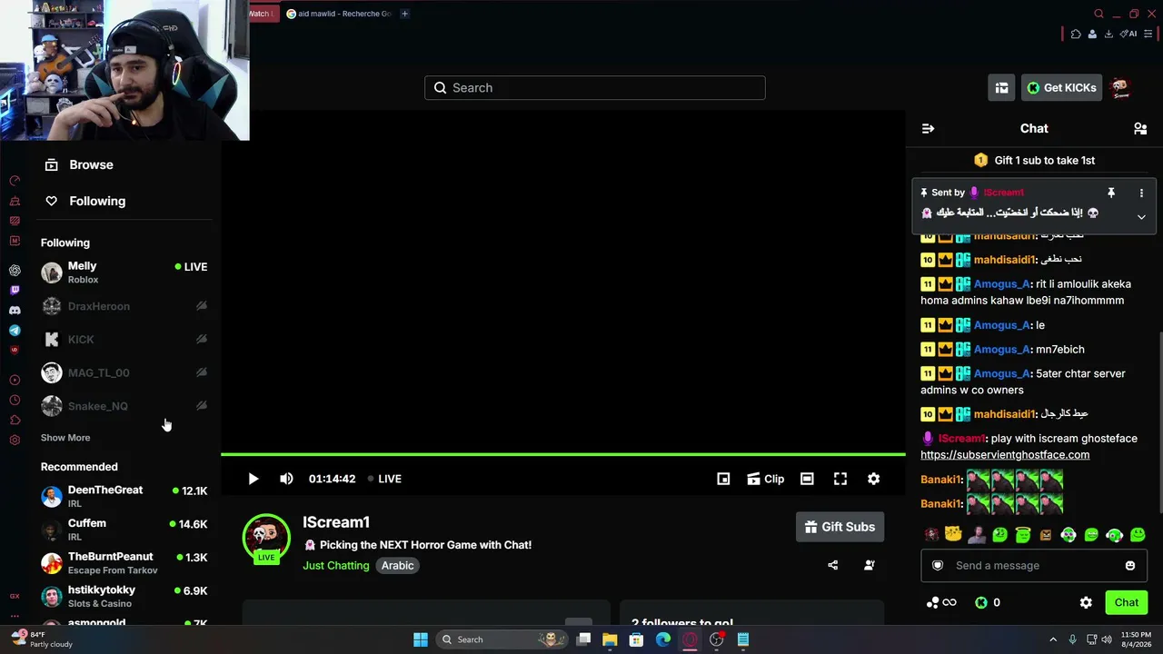1163x654 pixels.
Task: Open video player settings gear
Action: pos(873,479)
